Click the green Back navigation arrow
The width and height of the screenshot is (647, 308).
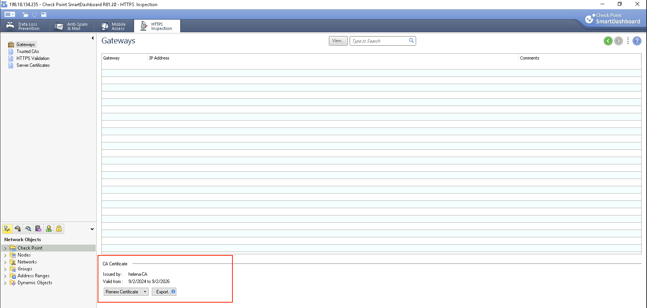click(608, 41)
